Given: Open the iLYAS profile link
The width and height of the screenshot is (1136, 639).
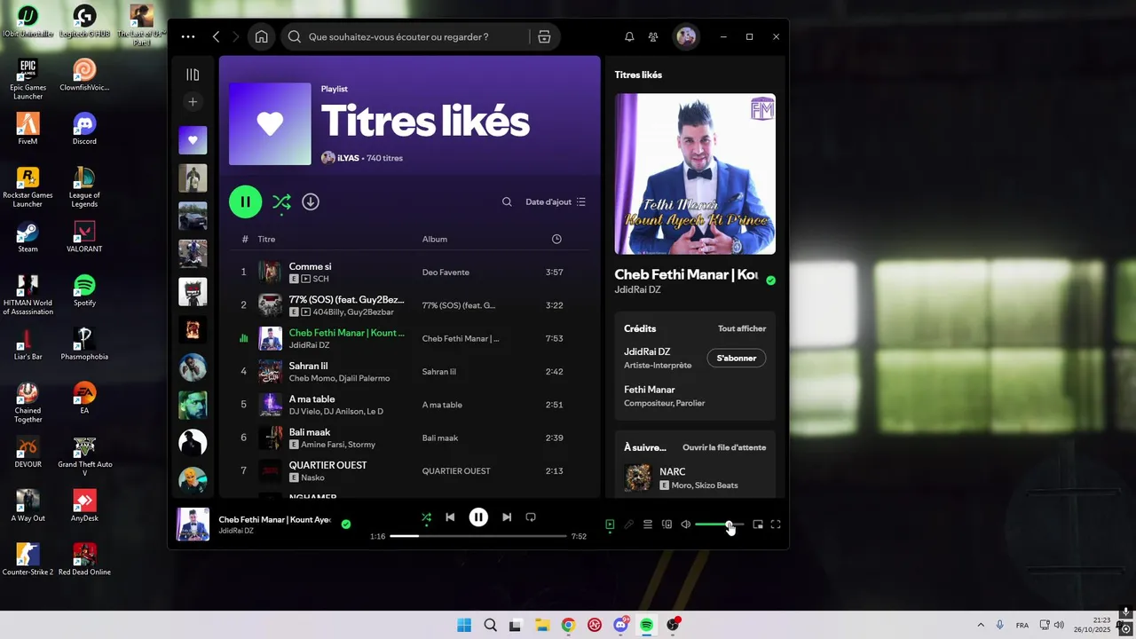Looking at the screenshot, I should click(x=348, y=158).
